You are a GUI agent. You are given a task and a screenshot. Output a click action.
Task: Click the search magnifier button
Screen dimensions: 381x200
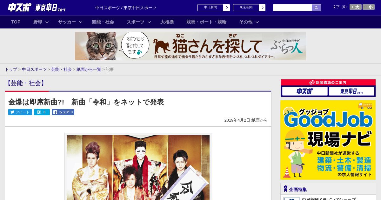click(316, 8)
